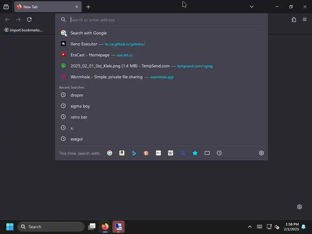The image size is (312, 234).
Task: Select Search with Google suggestion
Action: point(161,33)
